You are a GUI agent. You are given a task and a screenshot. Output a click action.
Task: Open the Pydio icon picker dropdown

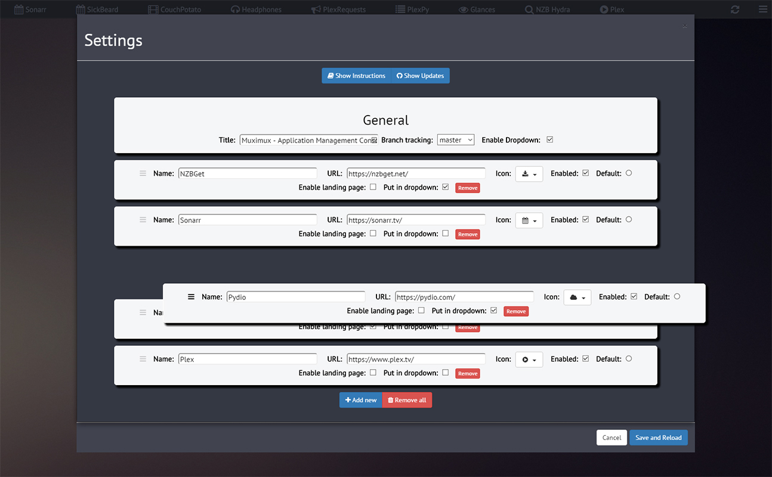coord(578,298)
